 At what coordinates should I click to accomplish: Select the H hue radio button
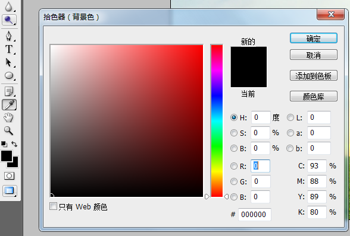click(x=234, y=117)
